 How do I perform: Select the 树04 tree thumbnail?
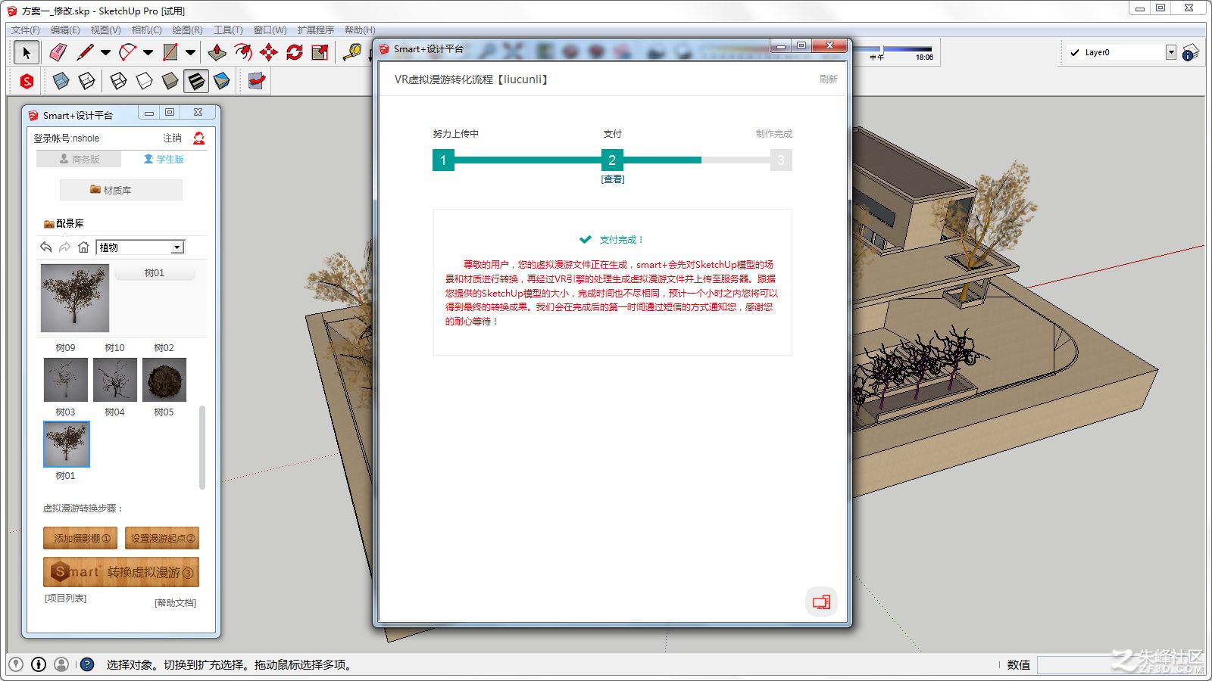[115, 379]
